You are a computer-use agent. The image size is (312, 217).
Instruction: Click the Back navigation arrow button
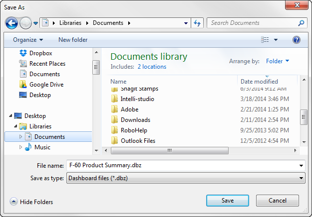click(x=11, y=23)
